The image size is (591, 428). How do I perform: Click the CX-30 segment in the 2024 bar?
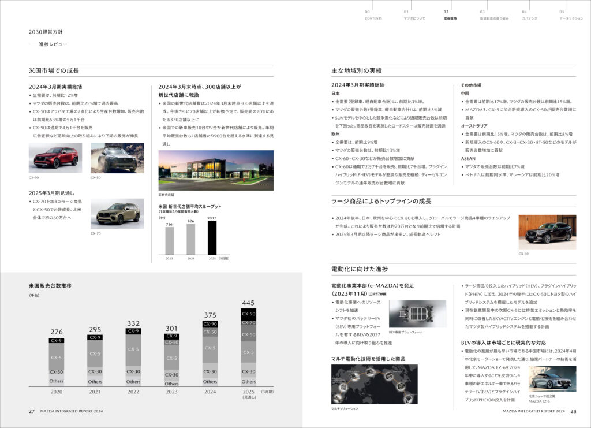pos(210,371)
